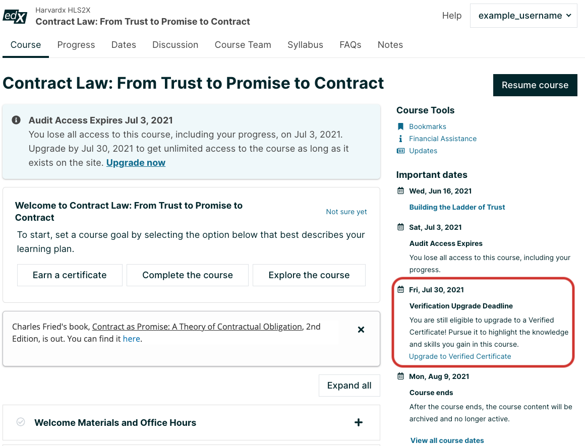Image resolution: width=585 pixels, height=446 pixels.
Task: Open the example_username dropdown menu
Action: tap(523, 16)
